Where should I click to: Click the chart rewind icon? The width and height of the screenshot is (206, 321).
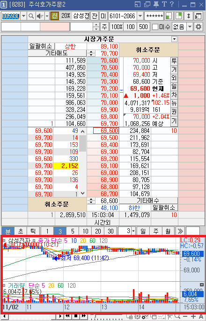click(68, 316)
